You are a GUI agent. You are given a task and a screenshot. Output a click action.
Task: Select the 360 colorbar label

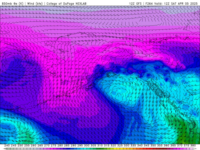pyautogui.click(x=166, y=145)
